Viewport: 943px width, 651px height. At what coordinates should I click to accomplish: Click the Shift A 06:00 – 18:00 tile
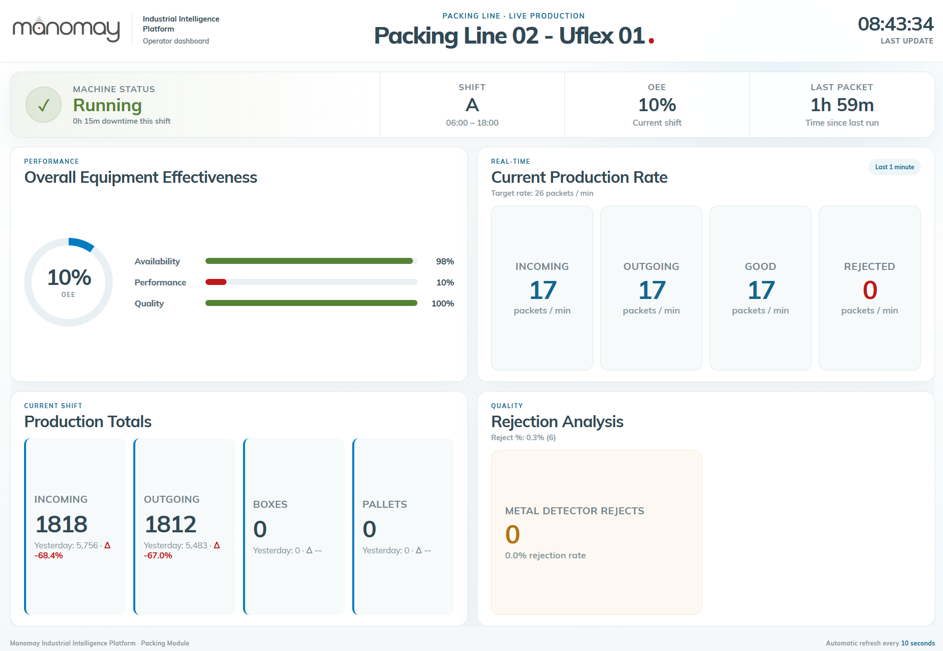(472, 105)
